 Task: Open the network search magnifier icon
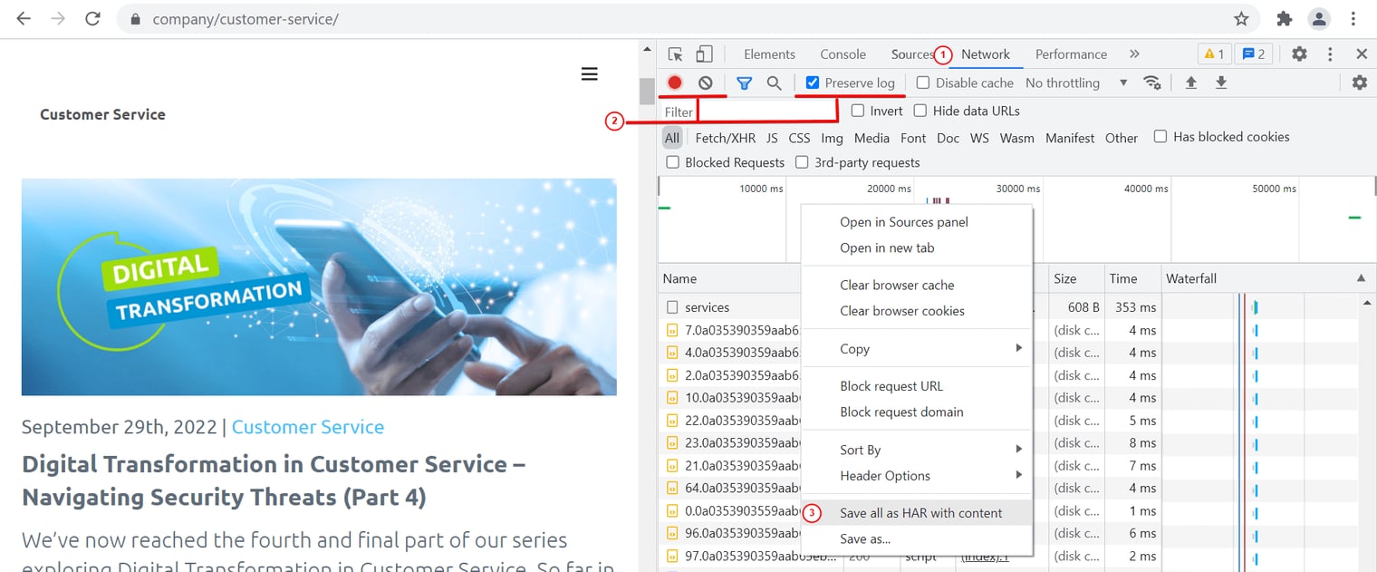(x=774, y=82)
